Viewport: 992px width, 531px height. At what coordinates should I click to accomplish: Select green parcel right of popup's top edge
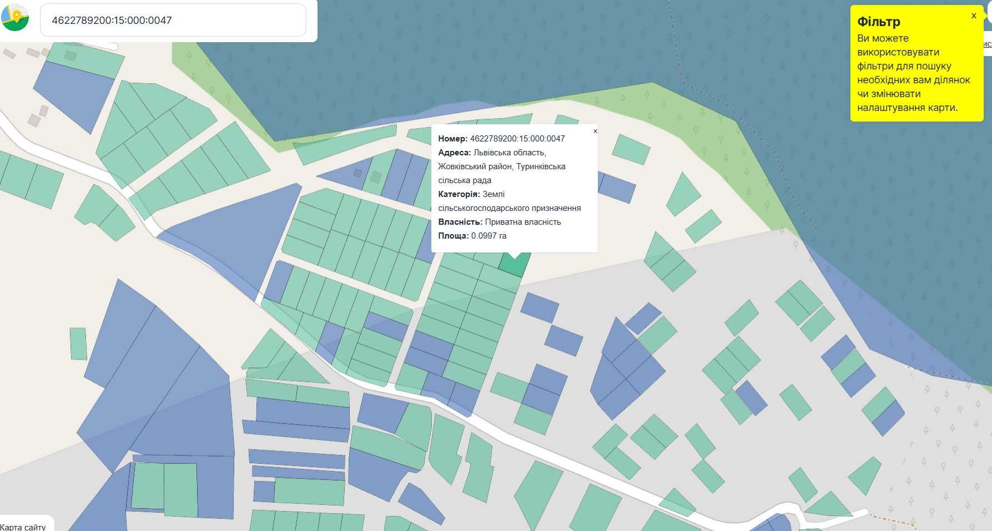point(631,149)
